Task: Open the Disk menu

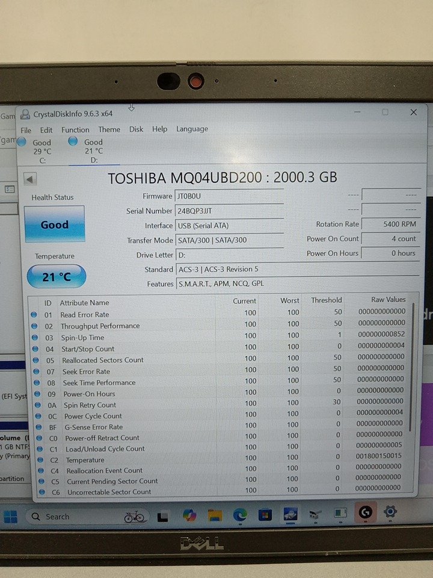Action: click(x=136, y=129)
